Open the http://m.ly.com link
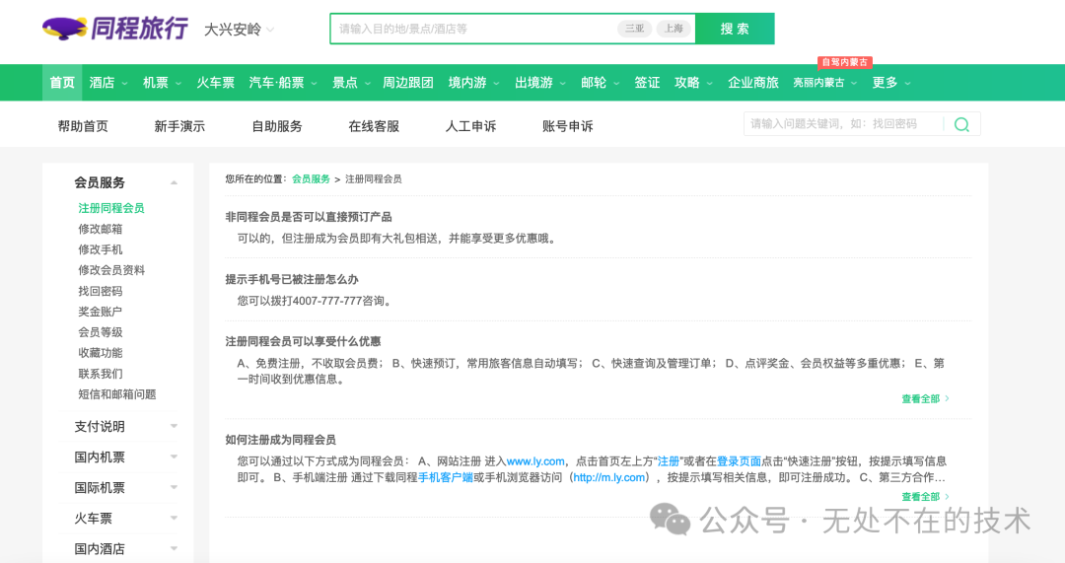This screenshot has height=563, width=1065. [x=609, y=477]
